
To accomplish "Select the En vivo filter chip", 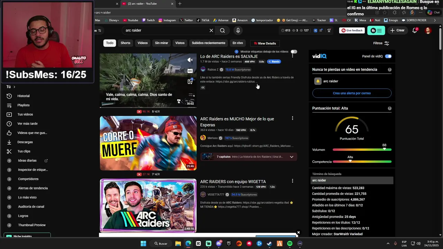I will coord(238,43).
